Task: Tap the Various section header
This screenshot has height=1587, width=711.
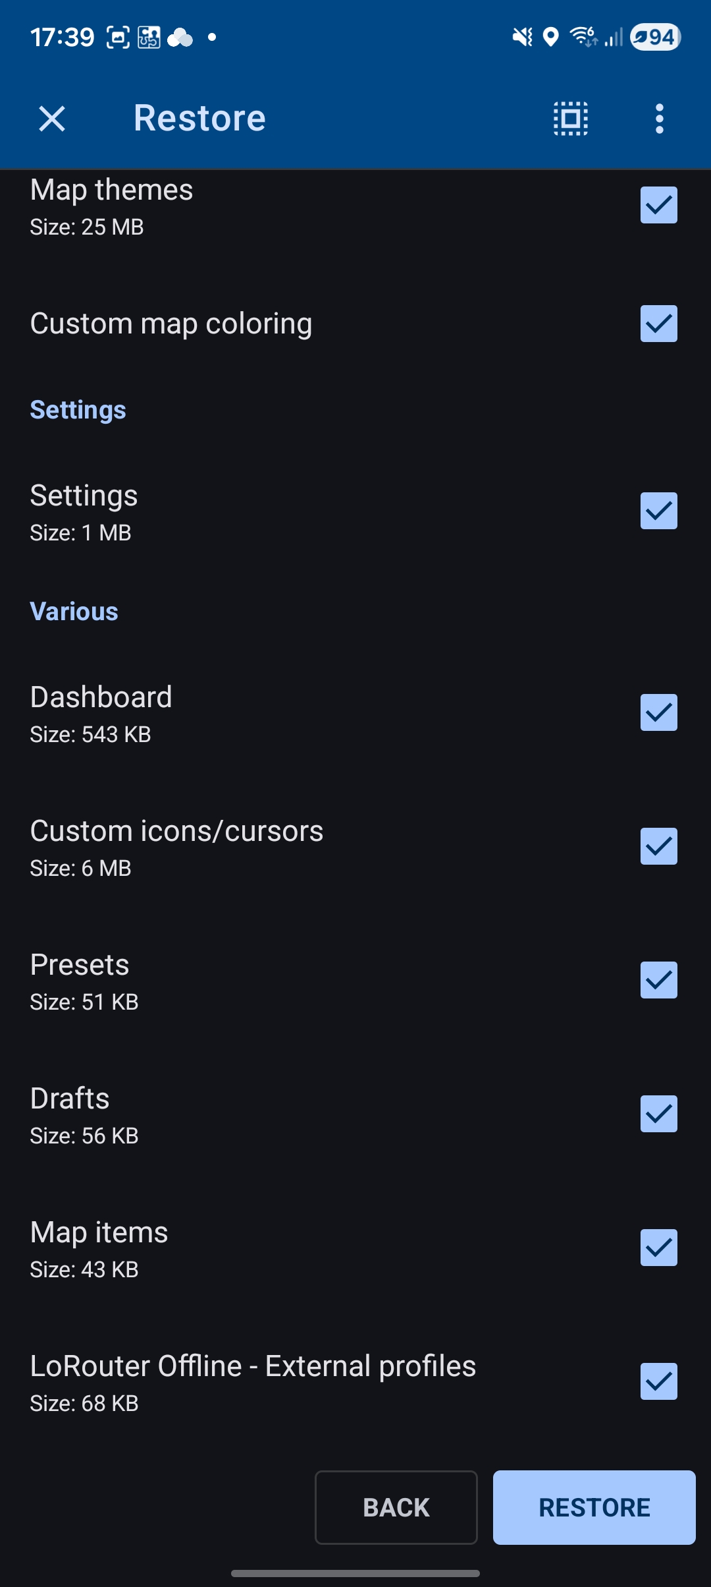Action: (x=74, y=612)
